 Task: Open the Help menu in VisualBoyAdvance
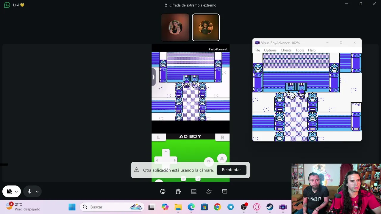[x=312, y=50]
